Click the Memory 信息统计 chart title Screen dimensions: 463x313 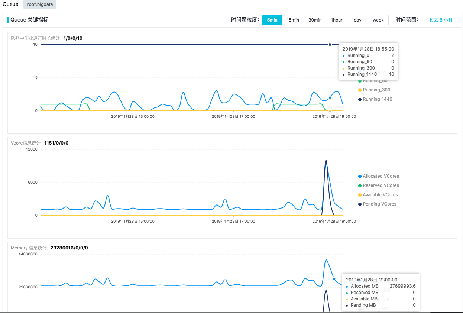pos(29,248)
